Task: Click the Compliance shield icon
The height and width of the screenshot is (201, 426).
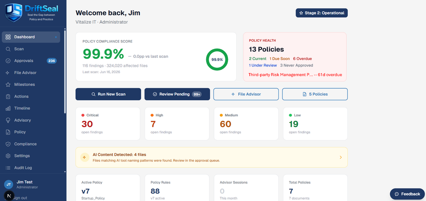Action: pyautogui.click(x=8, y=144)
